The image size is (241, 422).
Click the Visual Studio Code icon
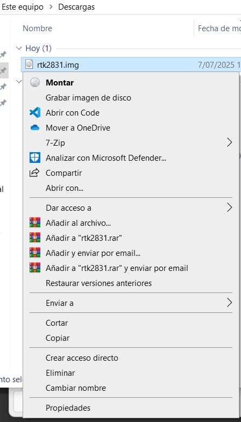[35, 112]
